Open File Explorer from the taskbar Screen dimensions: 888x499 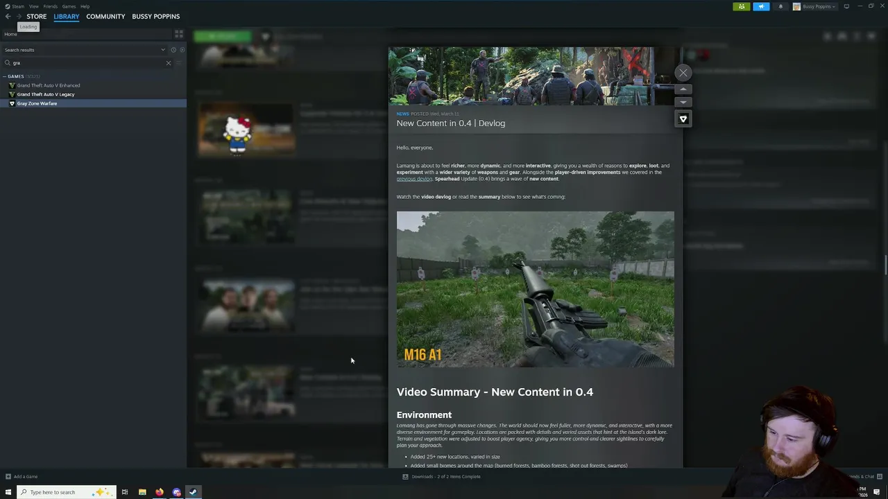(142, 492)
